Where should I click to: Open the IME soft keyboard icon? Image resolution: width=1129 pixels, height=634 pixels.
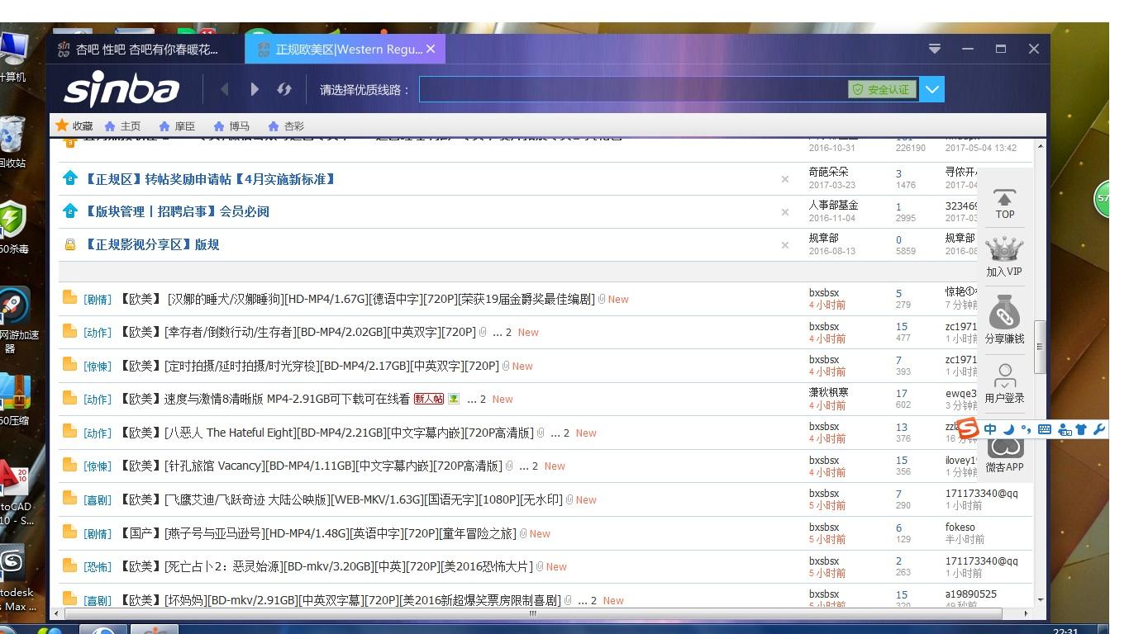click(x=1044, y=429)
